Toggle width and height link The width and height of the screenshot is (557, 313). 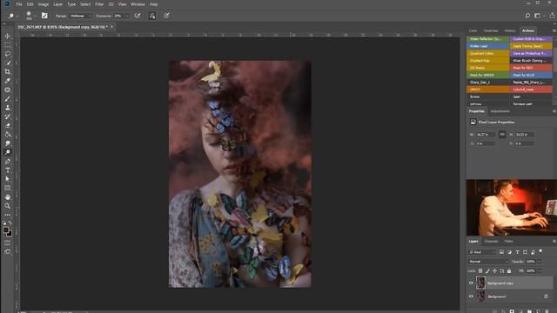502,135
